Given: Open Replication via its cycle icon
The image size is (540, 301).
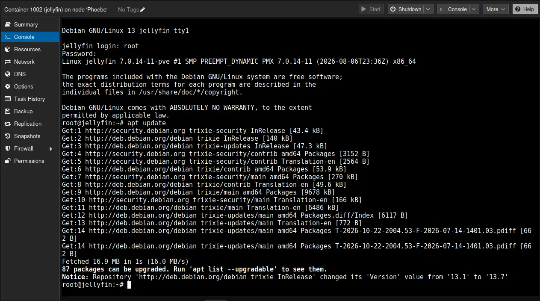Looking at the screenshot, I should 7,124.
